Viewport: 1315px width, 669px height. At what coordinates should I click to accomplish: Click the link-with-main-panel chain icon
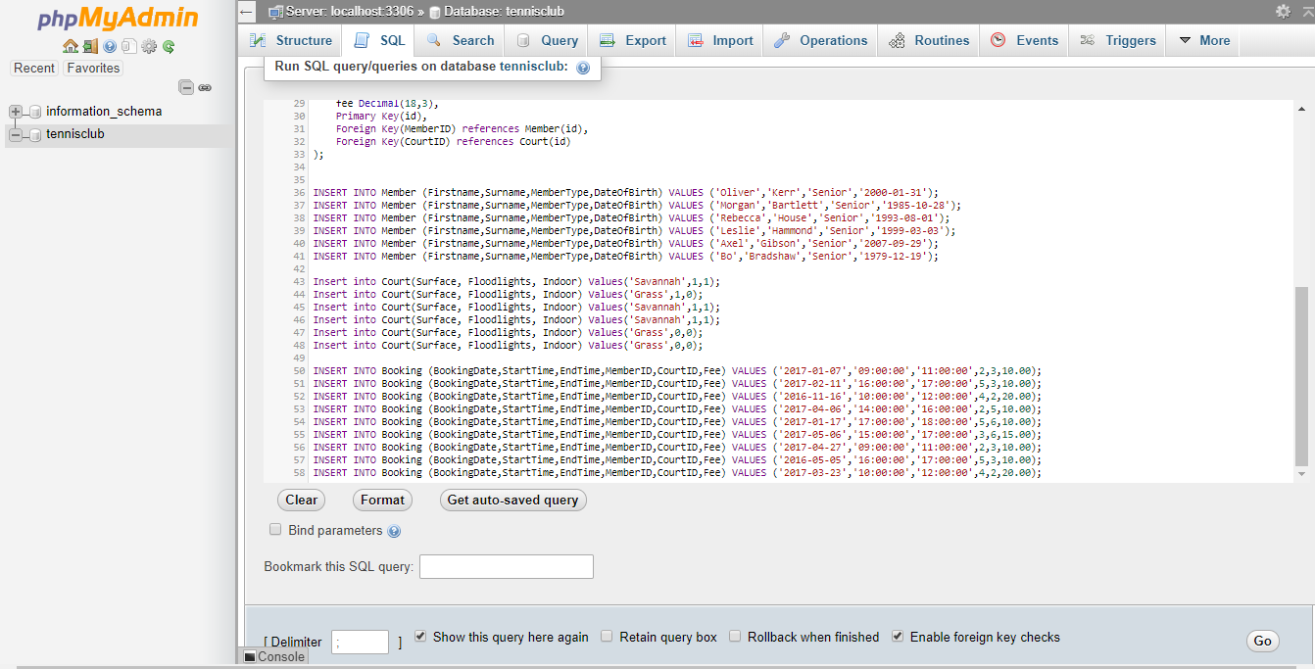(x=205, y=87)
